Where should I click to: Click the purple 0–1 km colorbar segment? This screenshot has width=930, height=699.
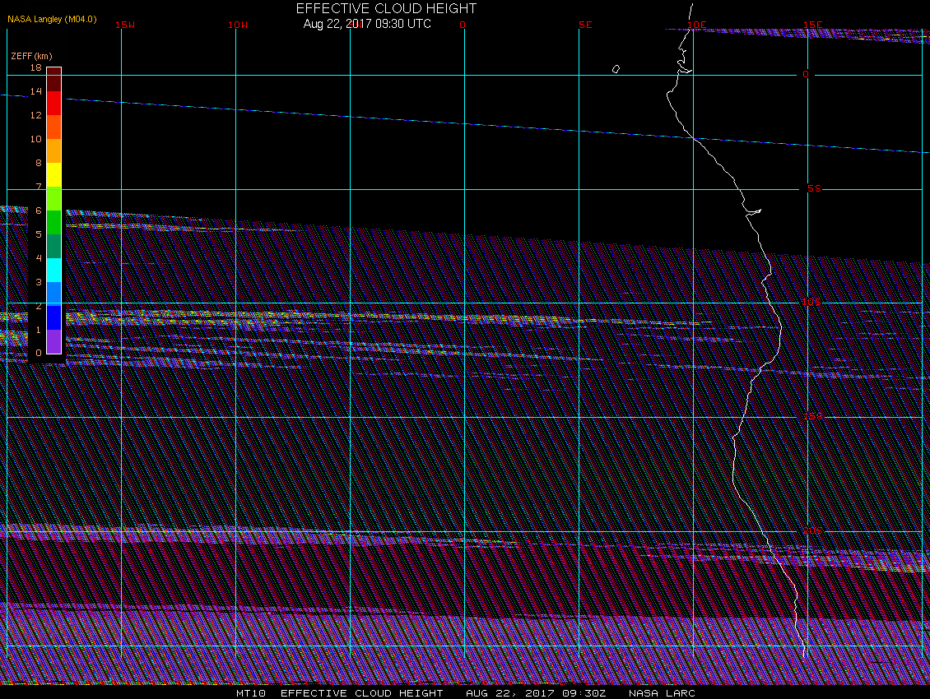(x=54, y=341)
